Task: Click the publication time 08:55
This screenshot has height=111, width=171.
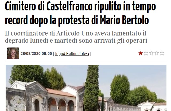Action: point(47,54)
